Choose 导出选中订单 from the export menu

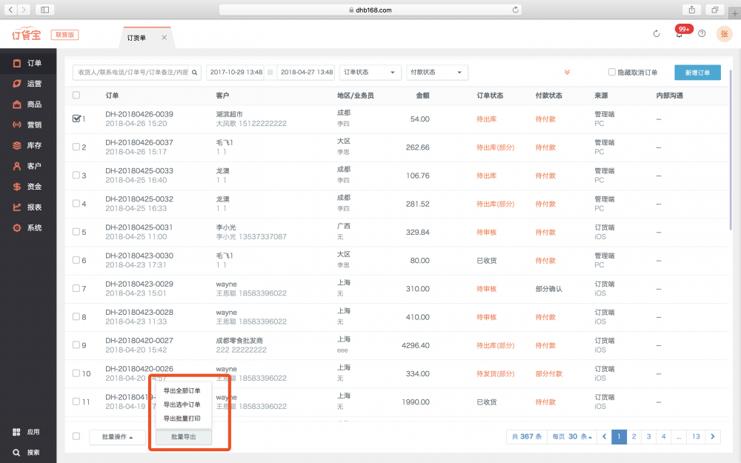point(182,404)
